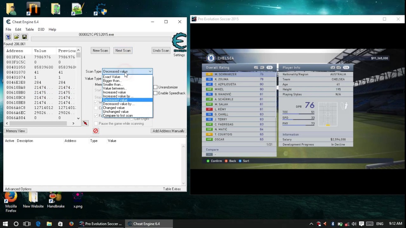Check Enable Speedhack option
The height and width of the screenshot is (228, 406).
pyautogui.click(x=155, y=93)
